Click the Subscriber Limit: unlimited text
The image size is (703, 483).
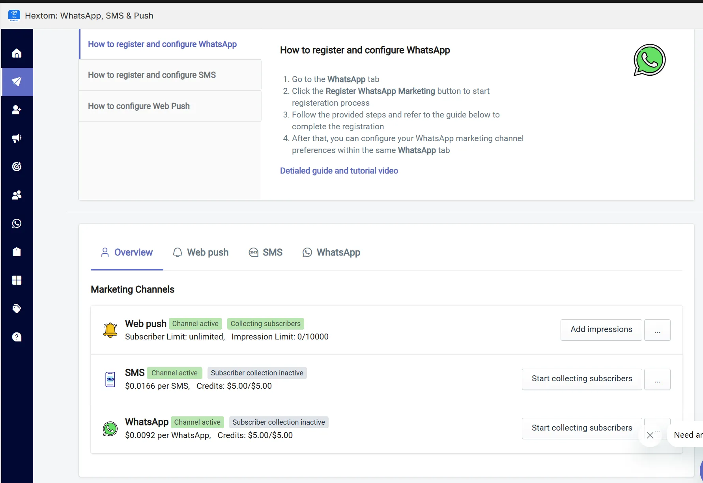point(175,337)
